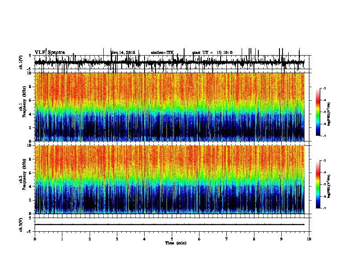348x268 pixels.
Task: Click the ch.1 spectrogram color scale bar
Action: point(318,112)
